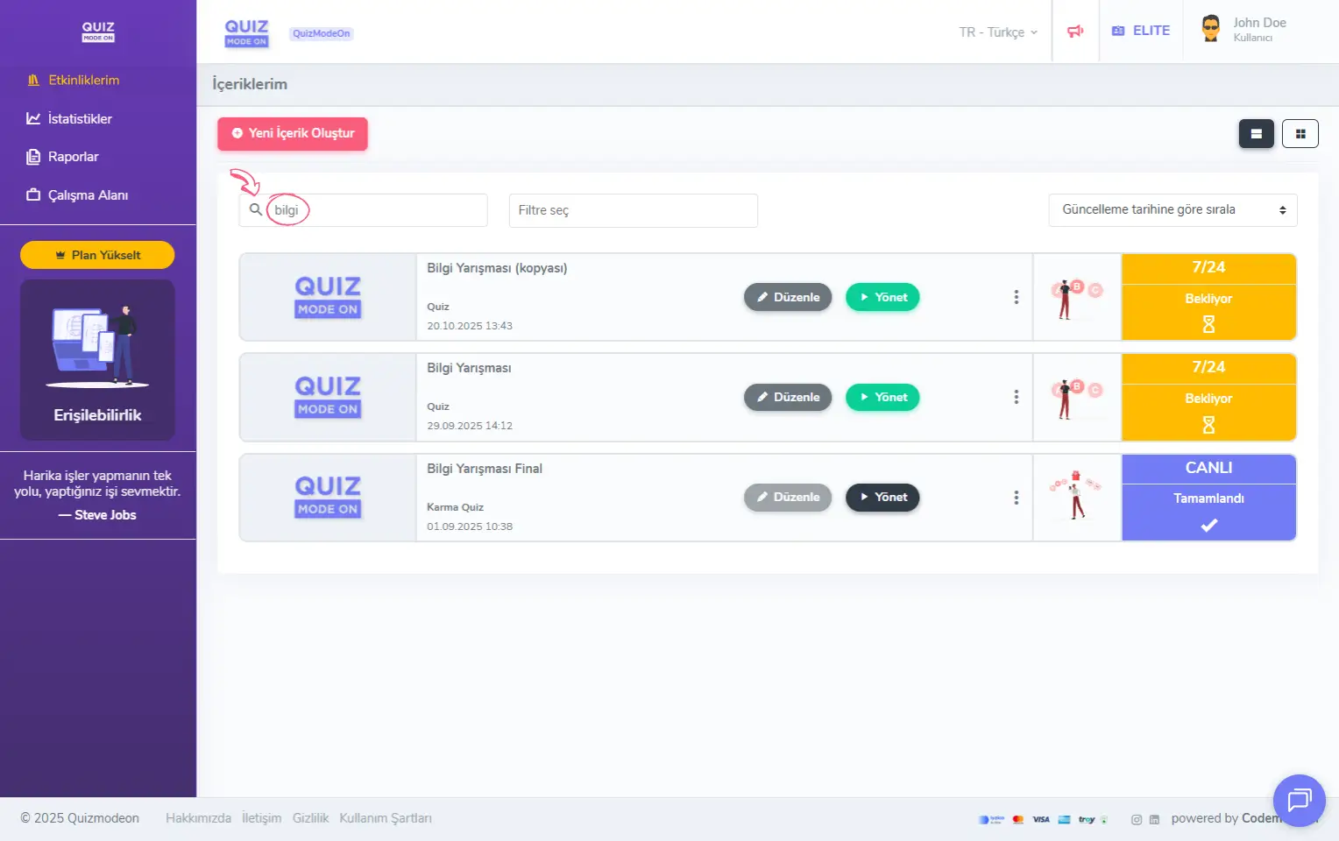
Task: Click the Yeni İçerik Oluştur button
Action: pyautogui.click(x=293, y=133)
